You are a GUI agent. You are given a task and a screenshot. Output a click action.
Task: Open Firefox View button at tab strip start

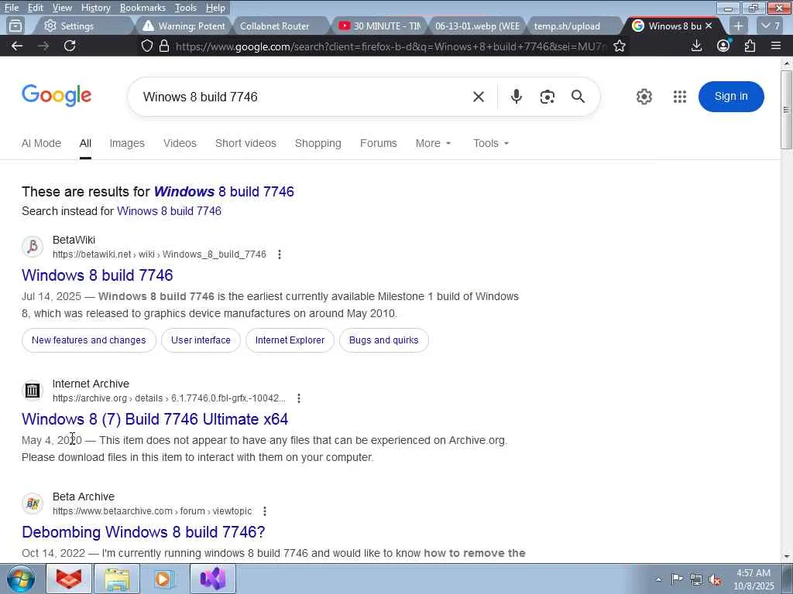tap(15, 26)
